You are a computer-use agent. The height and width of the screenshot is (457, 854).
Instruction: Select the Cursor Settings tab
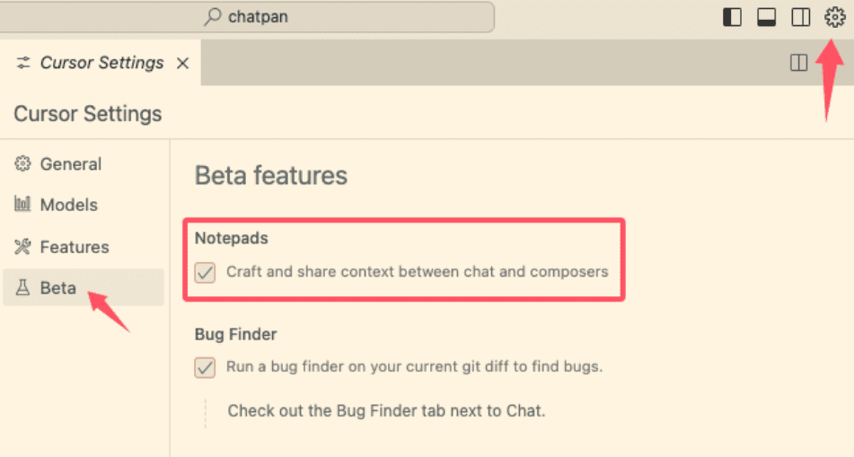101,63
